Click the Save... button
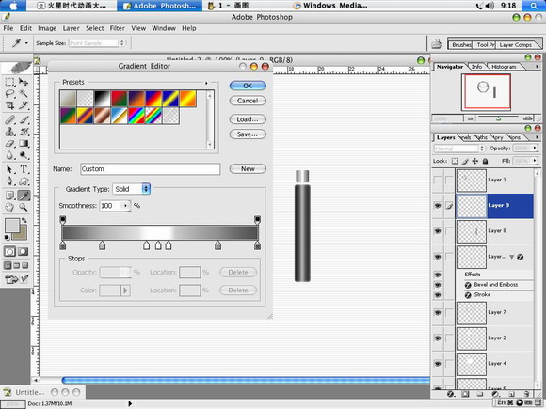 pos(248,134)
